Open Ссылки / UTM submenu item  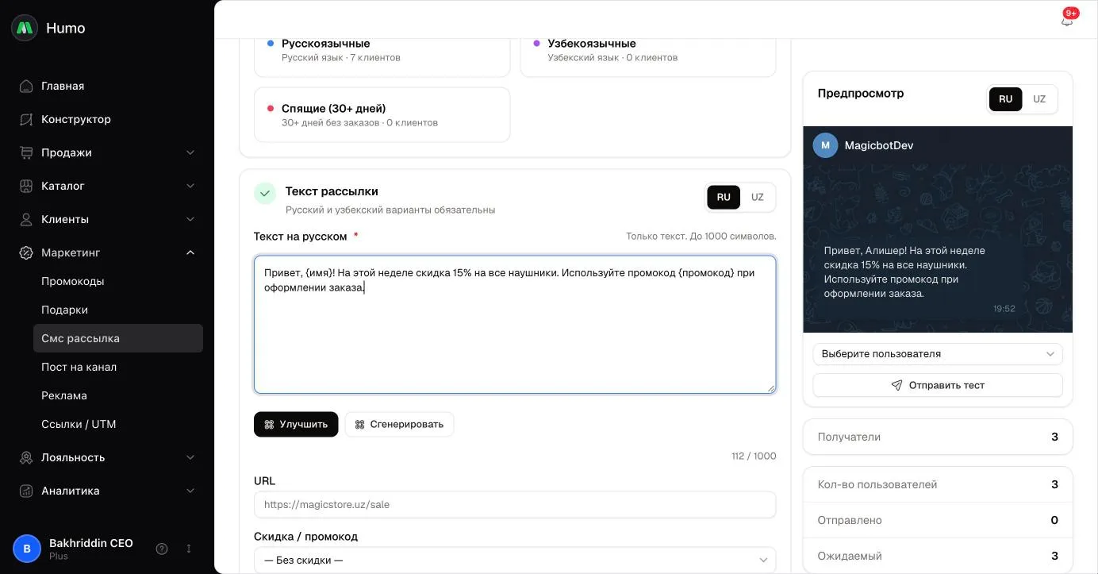coord(118,424)
